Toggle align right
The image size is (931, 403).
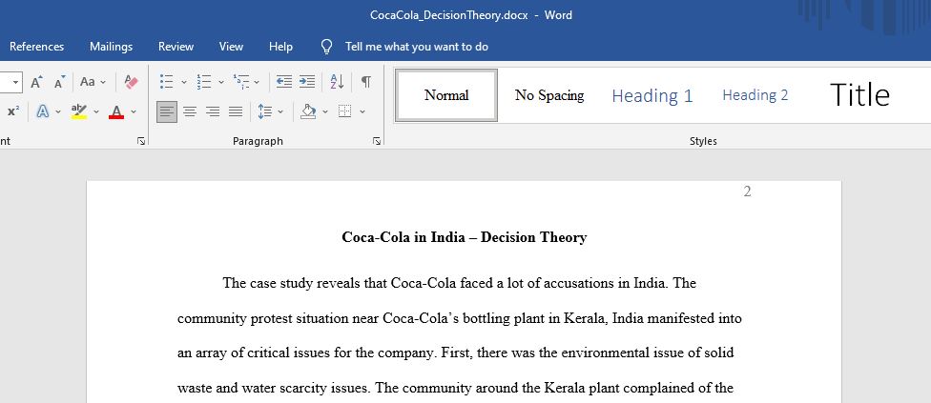213,111
